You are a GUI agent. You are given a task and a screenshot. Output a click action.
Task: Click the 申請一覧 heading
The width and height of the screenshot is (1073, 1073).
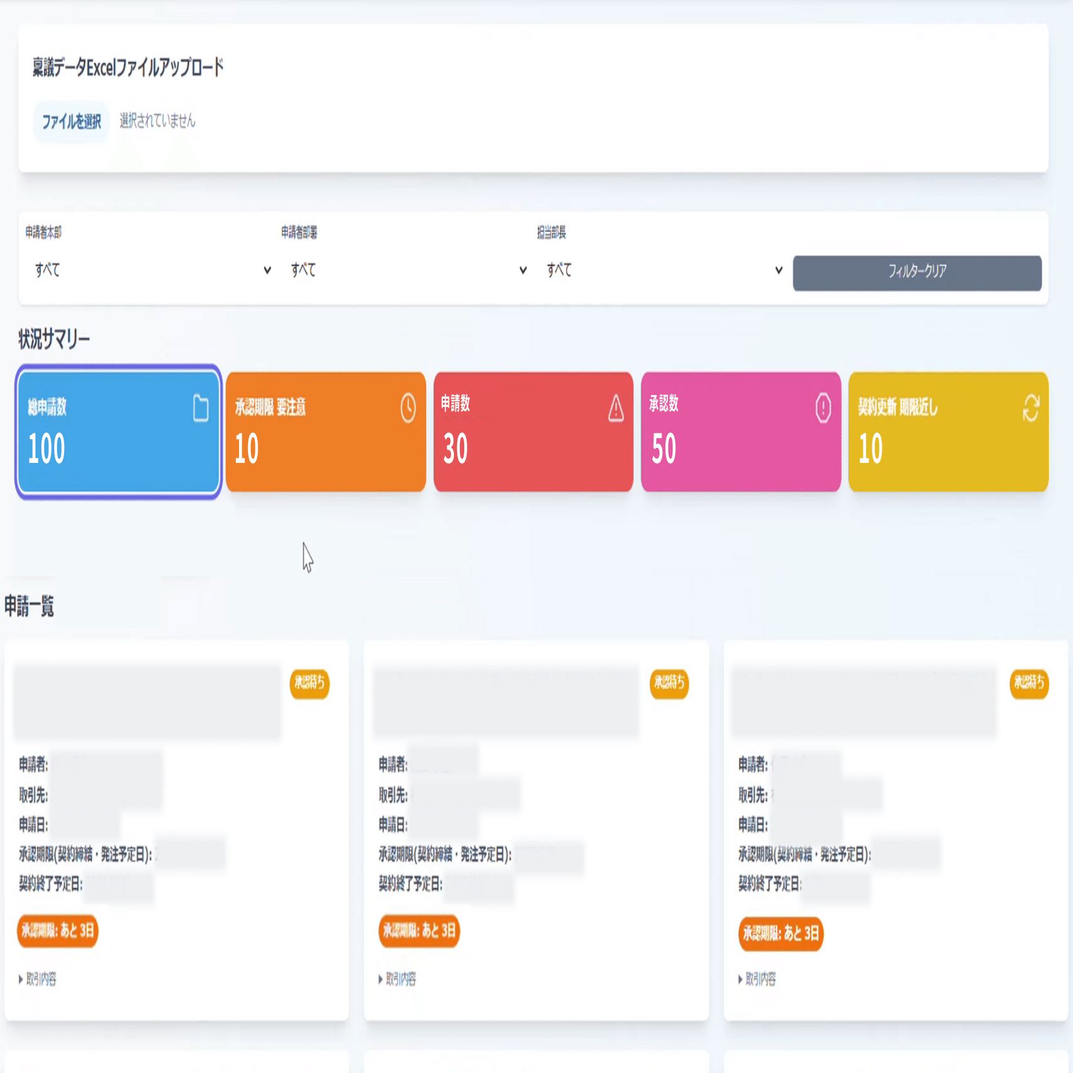click(x=29, y=607)
